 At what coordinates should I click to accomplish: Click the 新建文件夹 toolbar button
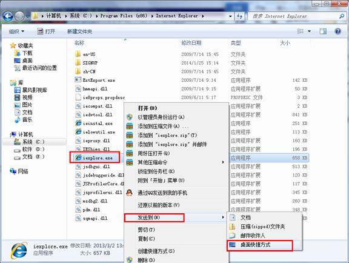click(80, 32)
